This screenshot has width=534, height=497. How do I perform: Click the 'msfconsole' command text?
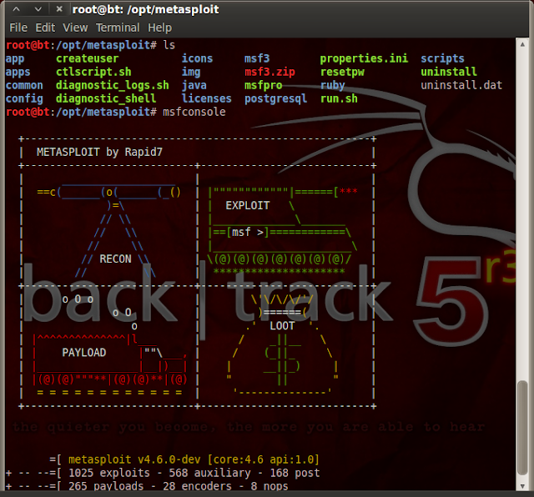click(x=194, y=112)
